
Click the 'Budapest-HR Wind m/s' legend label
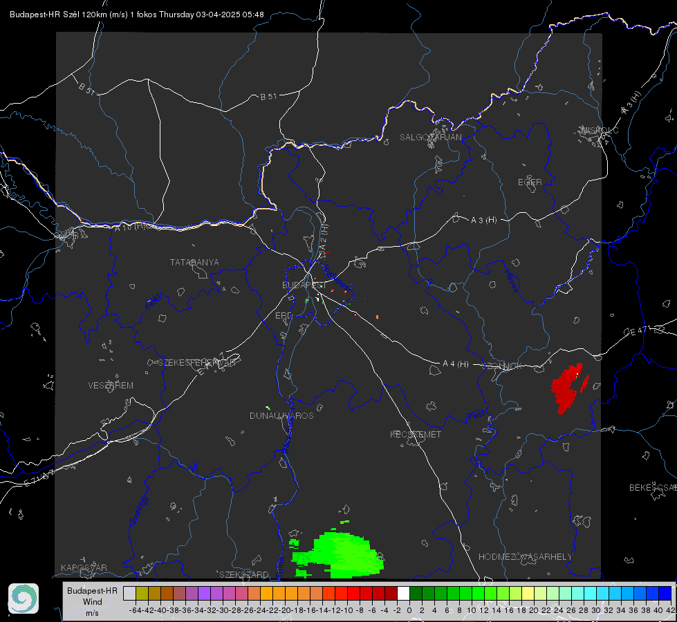pos(93,602)
